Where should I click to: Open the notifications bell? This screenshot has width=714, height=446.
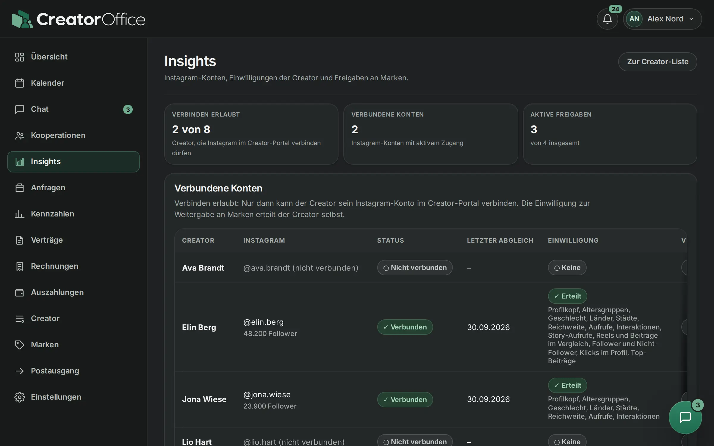(x=607, y=19)
